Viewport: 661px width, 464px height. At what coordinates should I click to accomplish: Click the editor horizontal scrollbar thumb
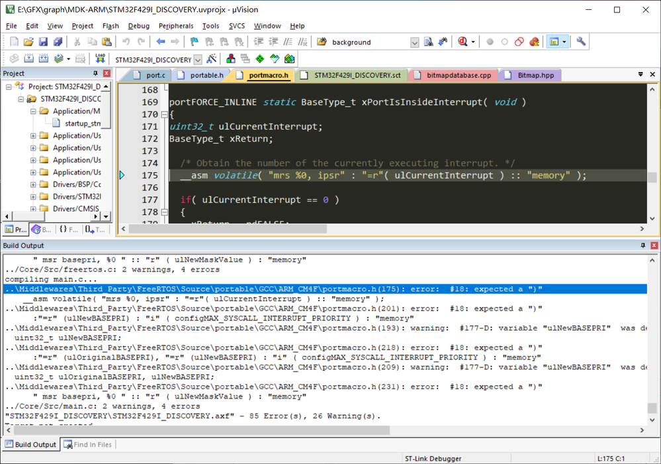pyautogui.click(x=228, y=229)
